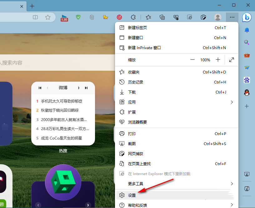The width and height of the screenshot is (255, 208).
Task: Enter full screen with the expand arrow
Action: coord(232,60)
